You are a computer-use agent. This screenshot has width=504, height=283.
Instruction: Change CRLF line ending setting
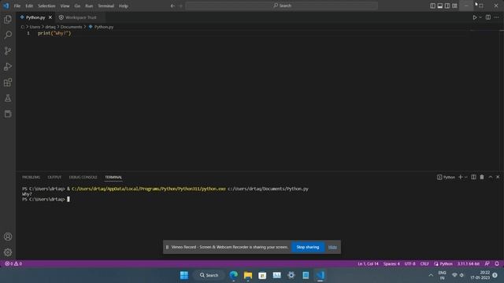tap(424, 264)
